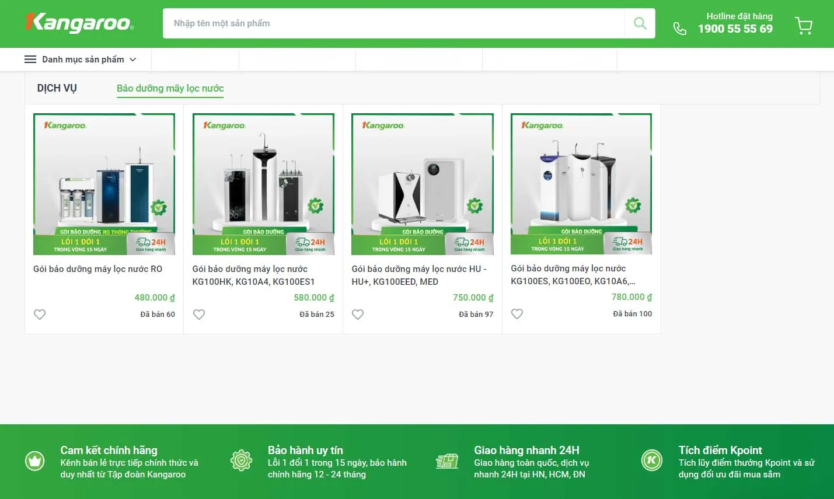Select the Bảo dưỡng máy lọc nước tab
Viewport: 834px width, 499px height.
(x=170, y=88)
